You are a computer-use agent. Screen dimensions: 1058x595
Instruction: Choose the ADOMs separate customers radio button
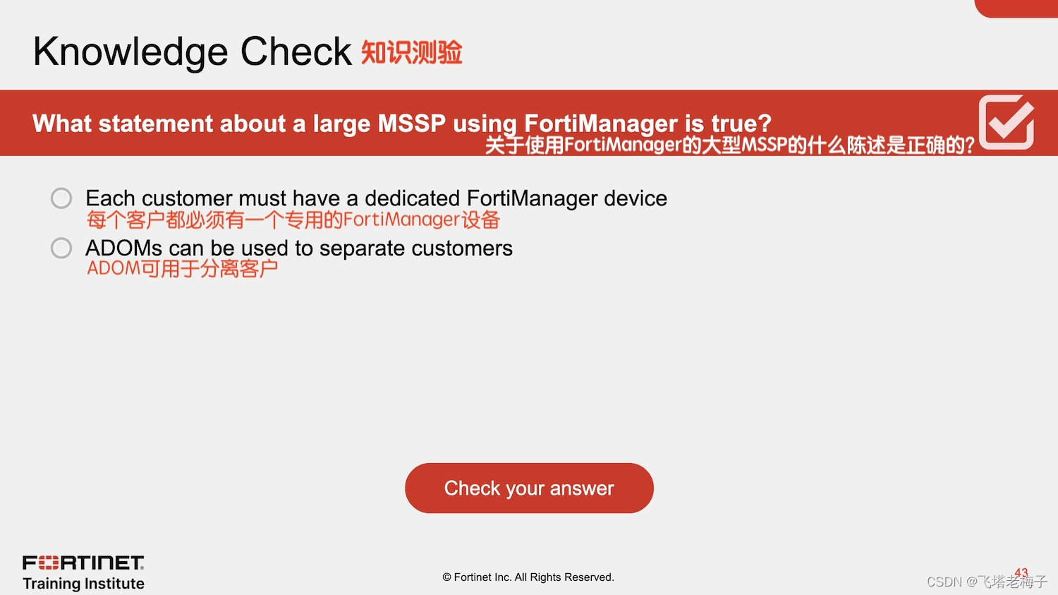coord(61,248)
